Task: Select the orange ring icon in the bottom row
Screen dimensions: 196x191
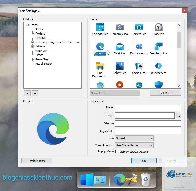Action: tap(120, 85)
